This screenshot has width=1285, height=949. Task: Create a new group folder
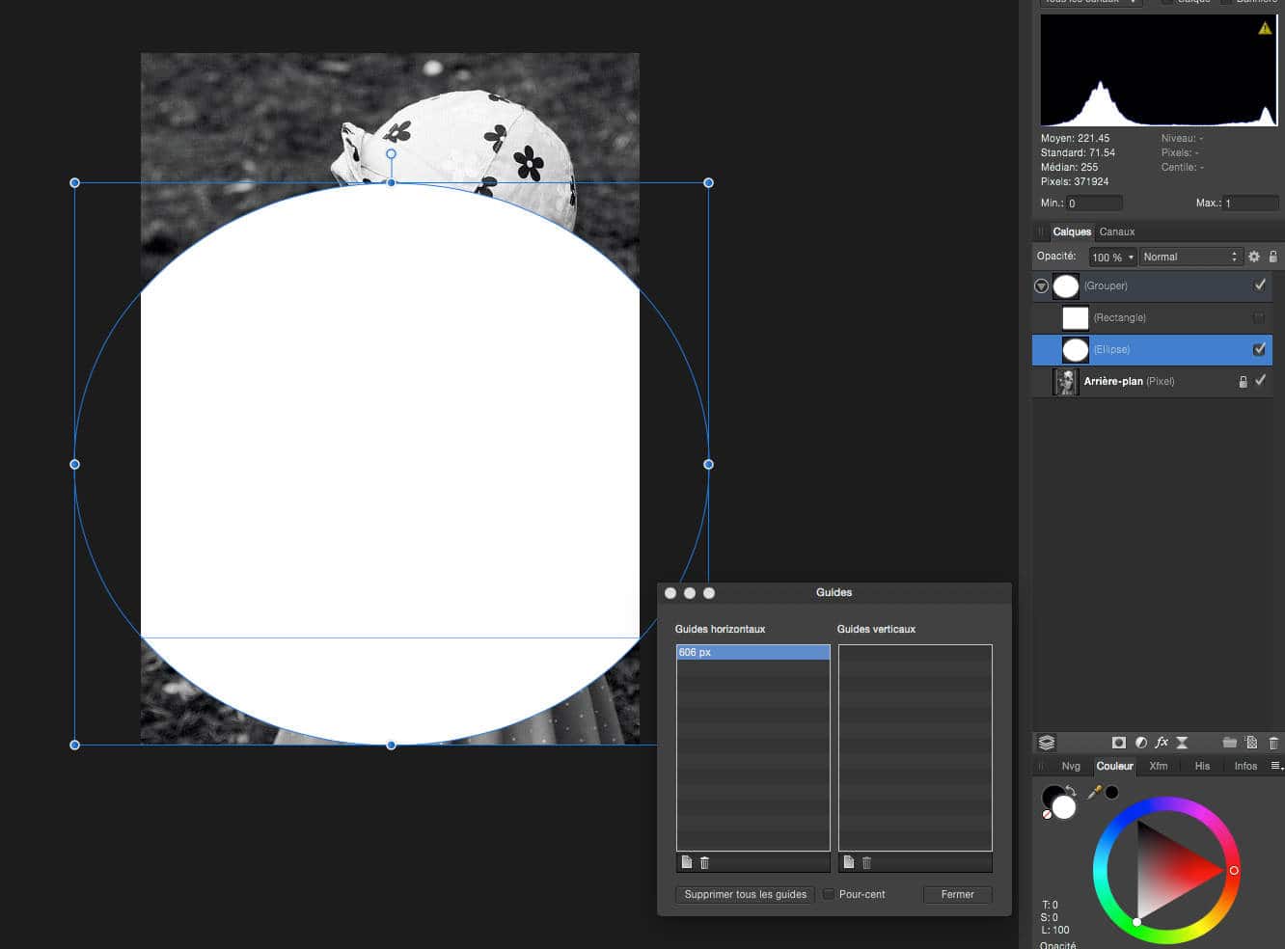(1229, 743)
